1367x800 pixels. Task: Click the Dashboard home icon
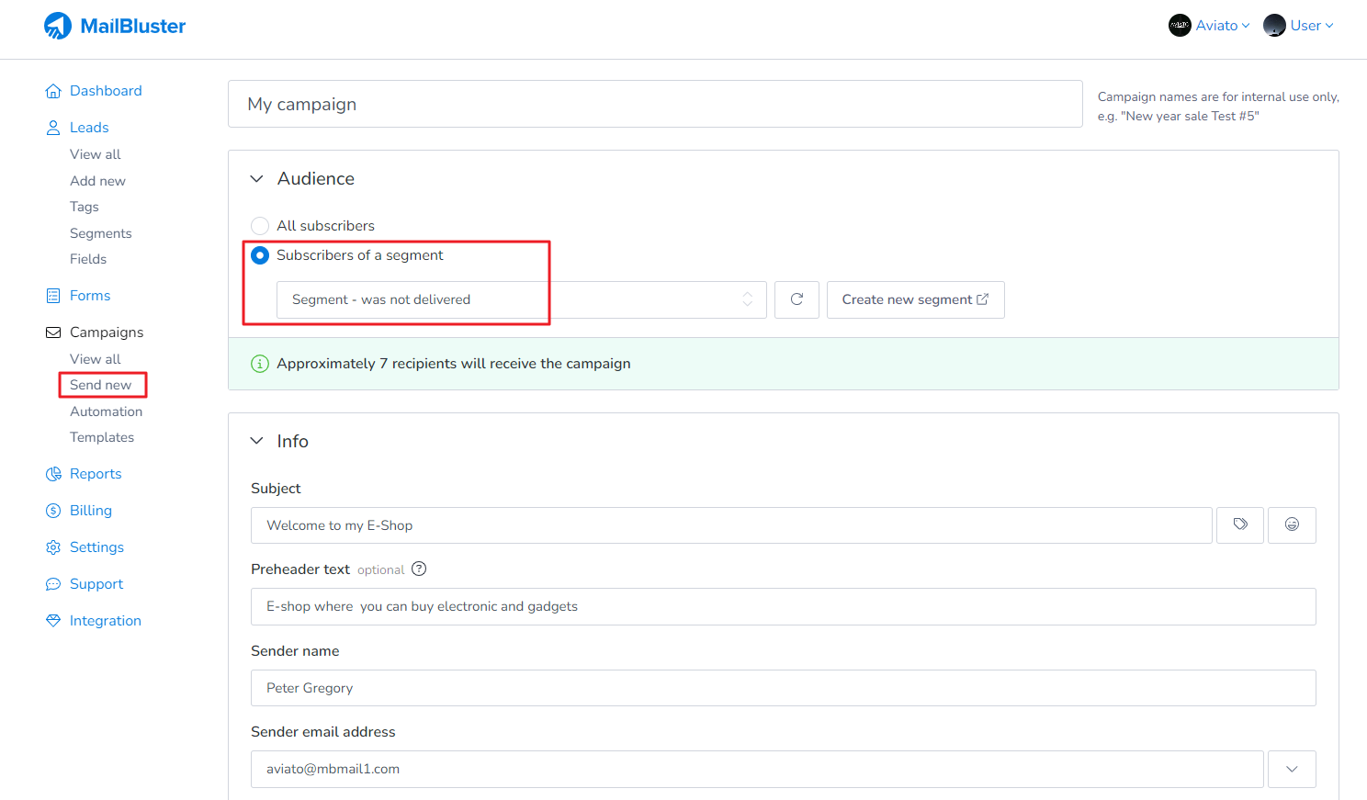click(53, 91)
